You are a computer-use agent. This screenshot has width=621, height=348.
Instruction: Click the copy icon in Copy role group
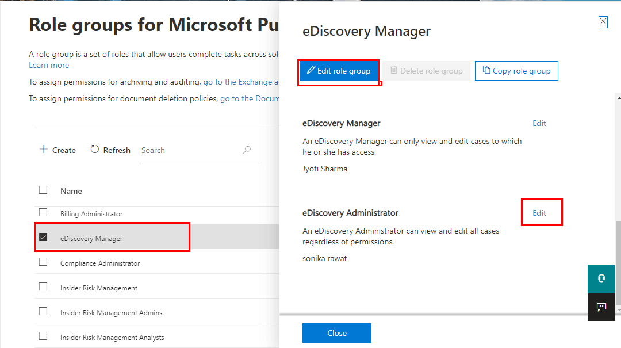click(486, 70)
